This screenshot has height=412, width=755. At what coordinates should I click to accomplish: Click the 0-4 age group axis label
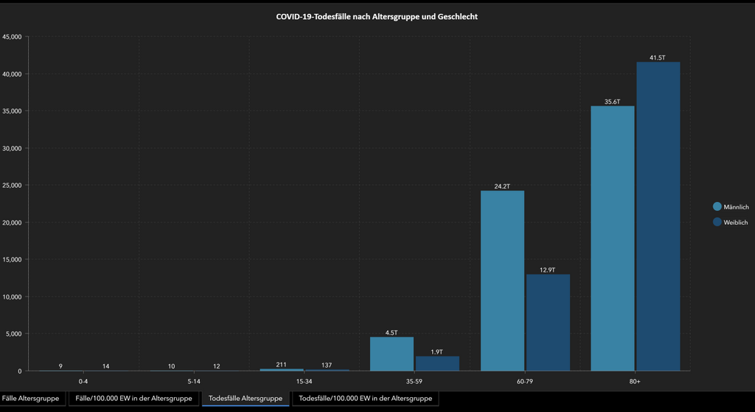pyautogui.click(x=83, y=381)
